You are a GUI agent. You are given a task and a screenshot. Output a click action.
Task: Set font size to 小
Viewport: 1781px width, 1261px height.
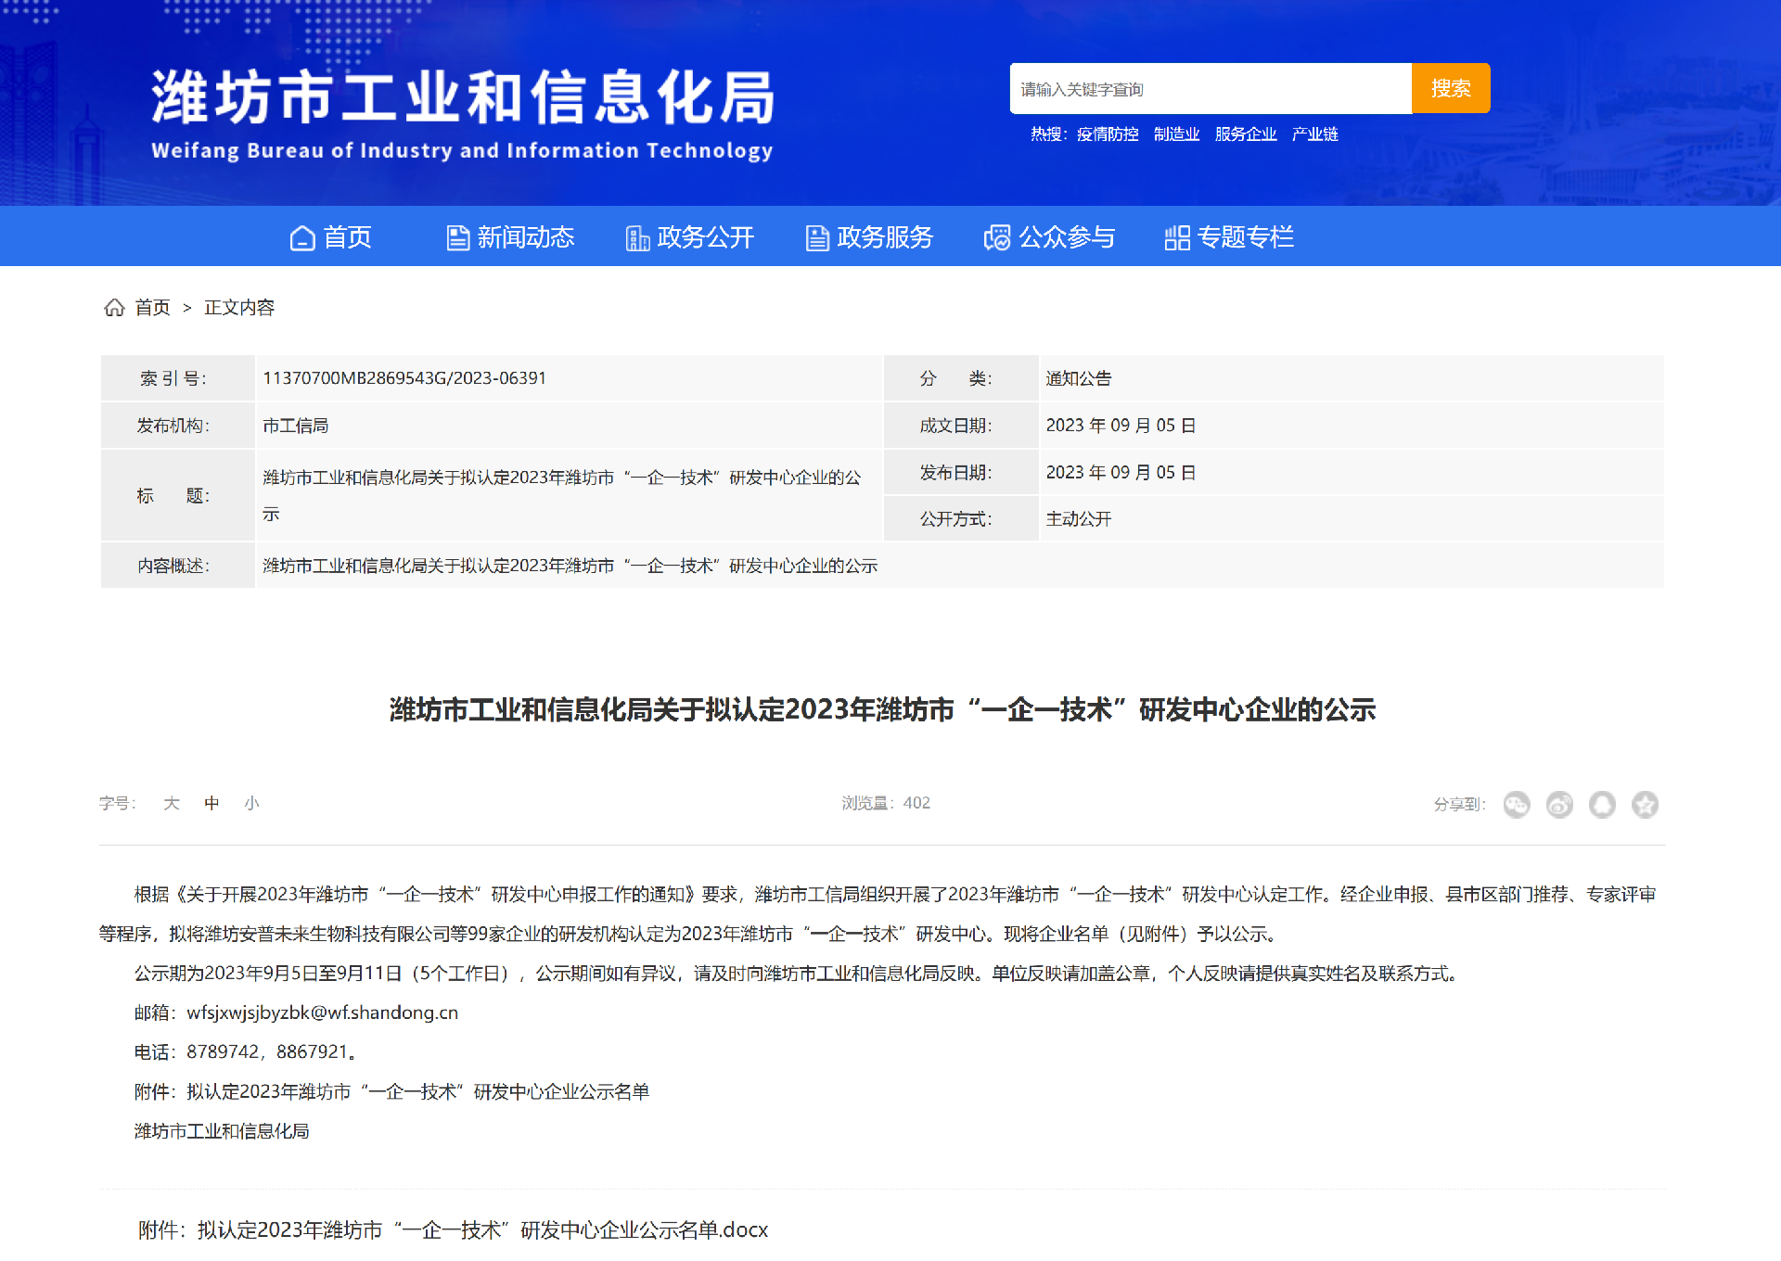pos(251,803)
